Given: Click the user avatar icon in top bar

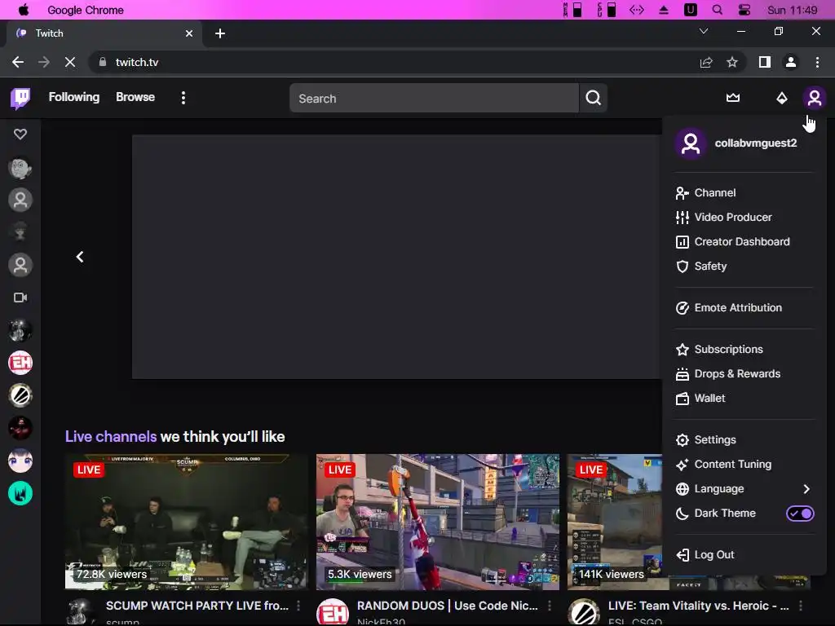Looking at the screenshot, I should click(814, 98).
